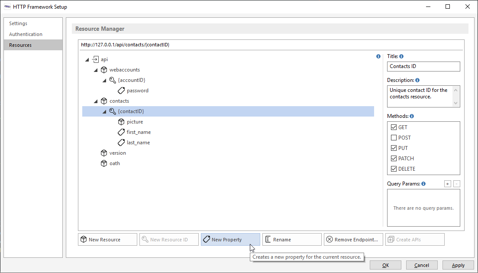Screen dimensions: 478x273
Task: Switch to the Authentication section
Action: (26, 34)
